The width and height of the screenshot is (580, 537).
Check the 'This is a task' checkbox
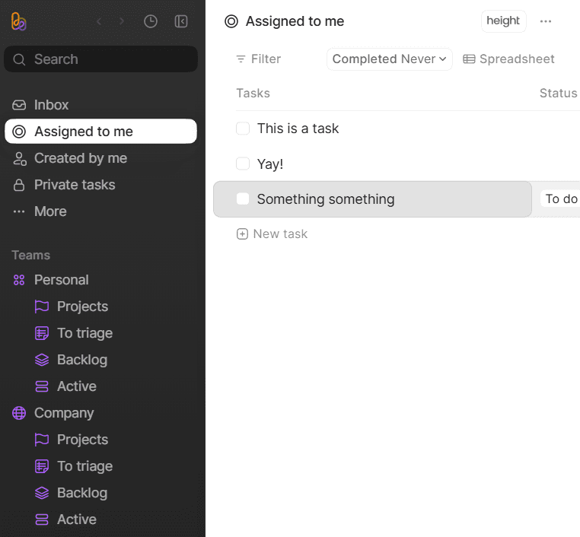coord(243,129)
